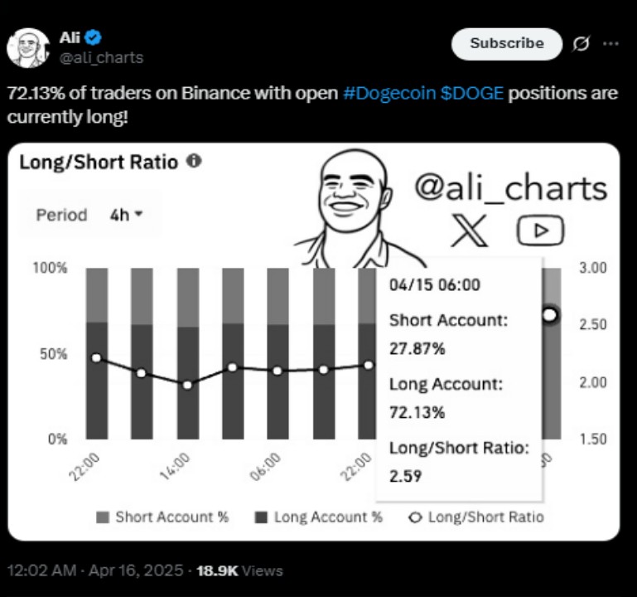Image resolution: width=637 pixels, height=597 pixels.
Task: Click the Grok icon beside Subscribe
Action: (x=581, y=43)
